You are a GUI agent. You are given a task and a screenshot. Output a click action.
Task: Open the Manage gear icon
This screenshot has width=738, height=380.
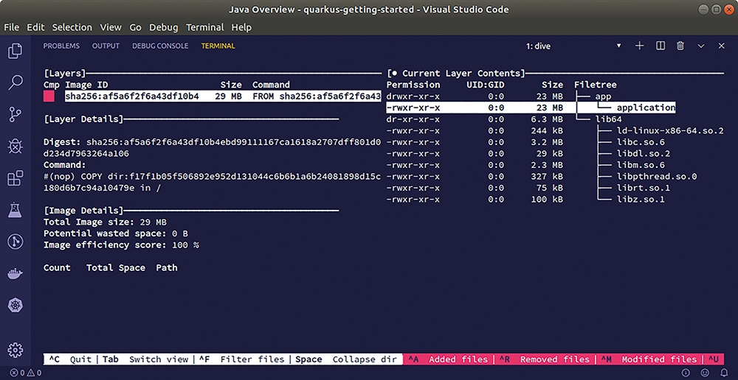coord(15,350)
